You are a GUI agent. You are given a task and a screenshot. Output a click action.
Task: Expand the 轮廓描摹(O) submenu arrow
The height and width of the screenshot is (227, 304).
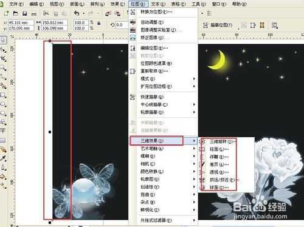[194, 112]
